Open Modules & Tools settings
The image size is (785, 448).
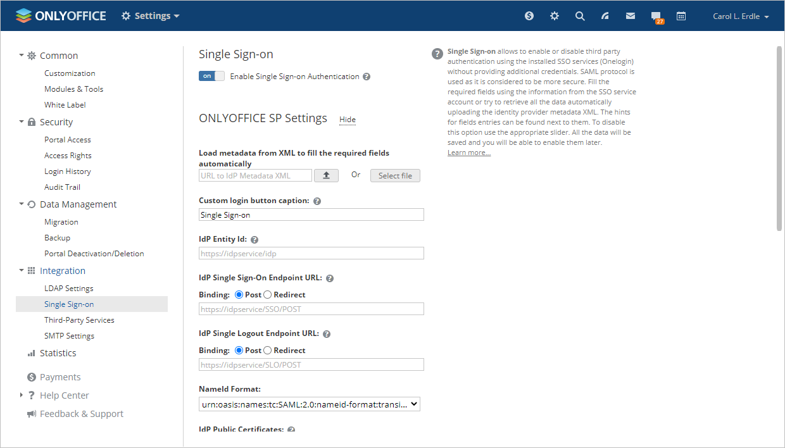click(x=73, y=89)
